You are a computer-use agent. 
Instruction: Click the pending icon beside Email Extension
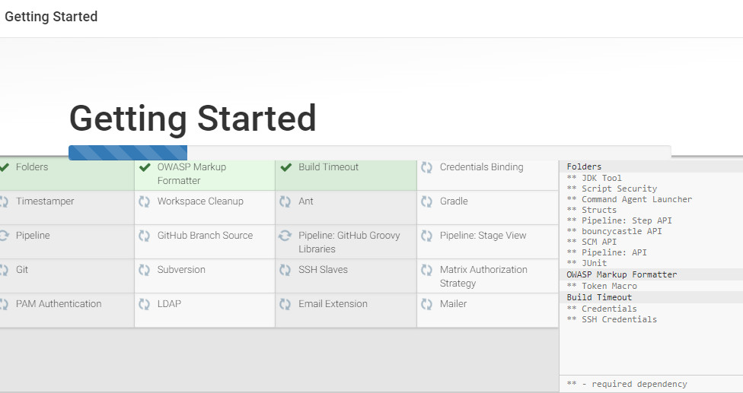pyautogui.click(x=285, y=303)
